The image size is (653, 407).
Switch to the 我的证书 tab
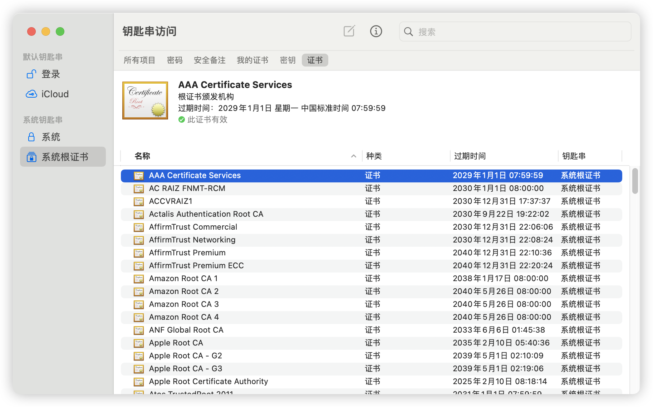[x=252, y=60]
